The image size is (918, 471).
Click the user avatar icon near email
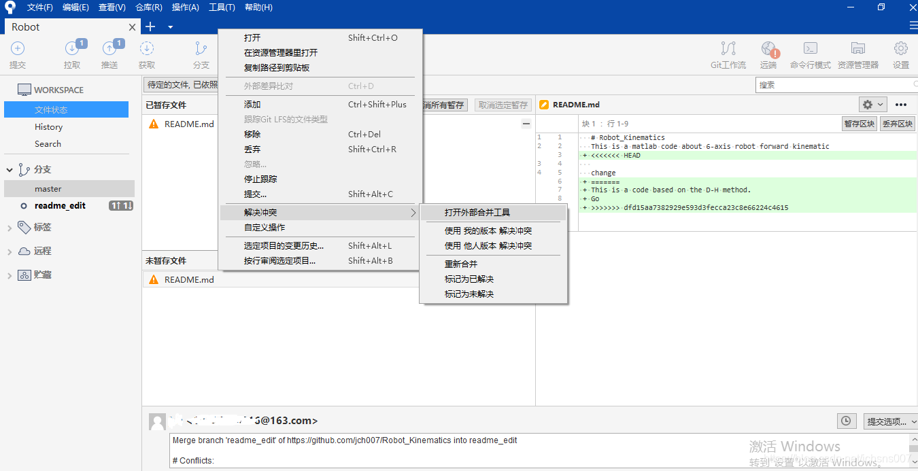pyautogui.click(x=157, y=421)
